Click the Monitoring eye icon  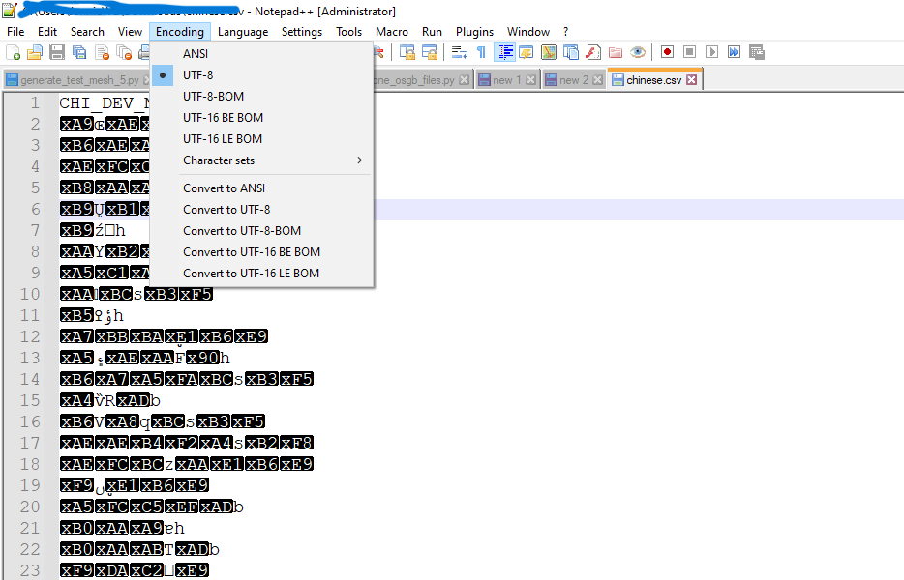(x=638, y=52)
